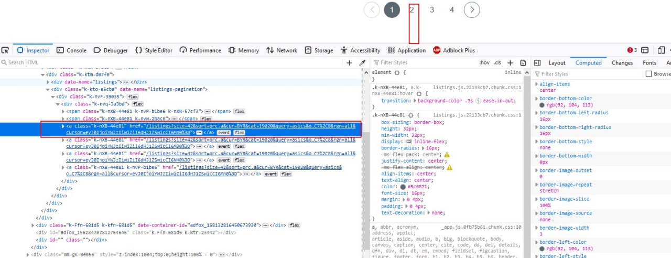Go to pagination page 4
Screen dimensions: 671x258
(x=452, y=9)
